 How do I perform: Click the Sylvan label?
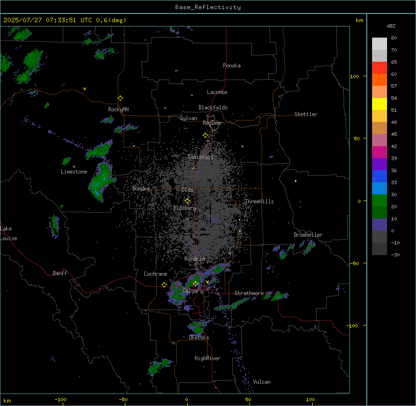click(188, 118)
